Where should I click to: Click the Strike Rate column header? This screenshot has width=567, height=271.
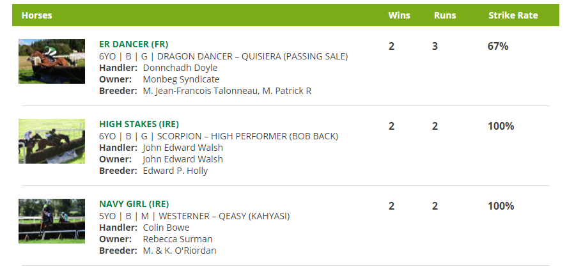pos(513,15)
